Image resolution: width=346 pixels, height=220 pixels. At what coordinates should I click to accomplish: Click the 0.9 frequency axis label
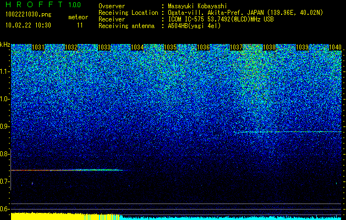pyautogui.click(x=4, y=127)
